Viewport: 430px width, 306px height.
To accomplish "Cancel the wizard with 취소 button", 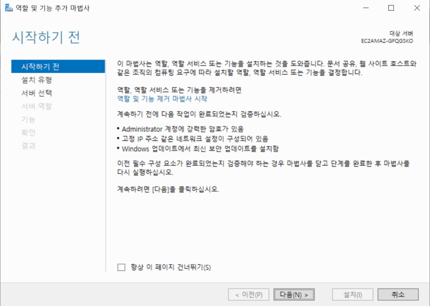I will pyautogui.click(x=397, y=294).
